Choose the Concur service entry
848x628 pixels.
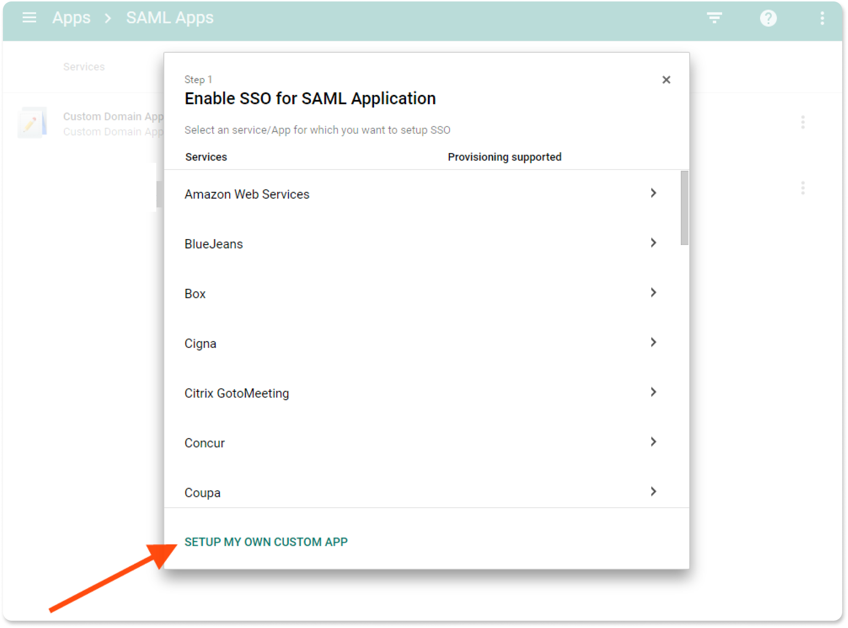[205, 443]
